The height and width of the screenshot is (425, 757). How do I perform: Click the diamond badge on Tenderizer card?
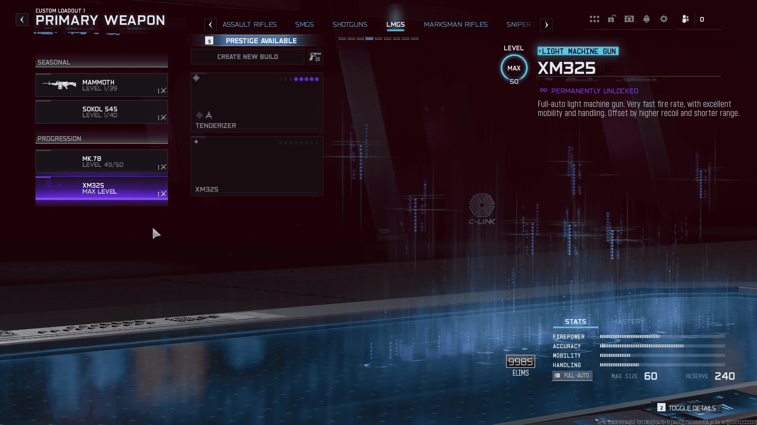point(196,78)
